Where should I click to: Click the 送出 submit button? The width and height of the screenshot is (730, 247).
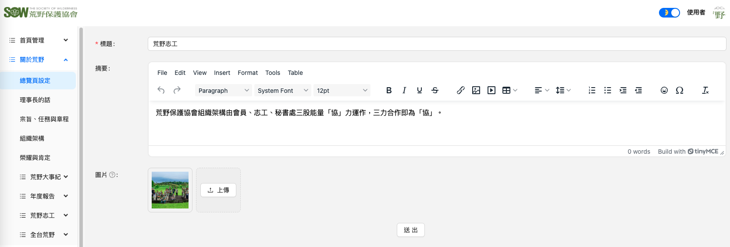point(410,230)
